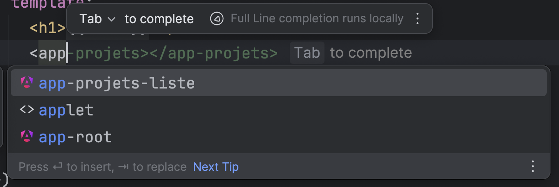Click the Full Line completion runs locally text
Image resolution: width=559 pixels, height=187 pixels.
(x=317, y=18)
